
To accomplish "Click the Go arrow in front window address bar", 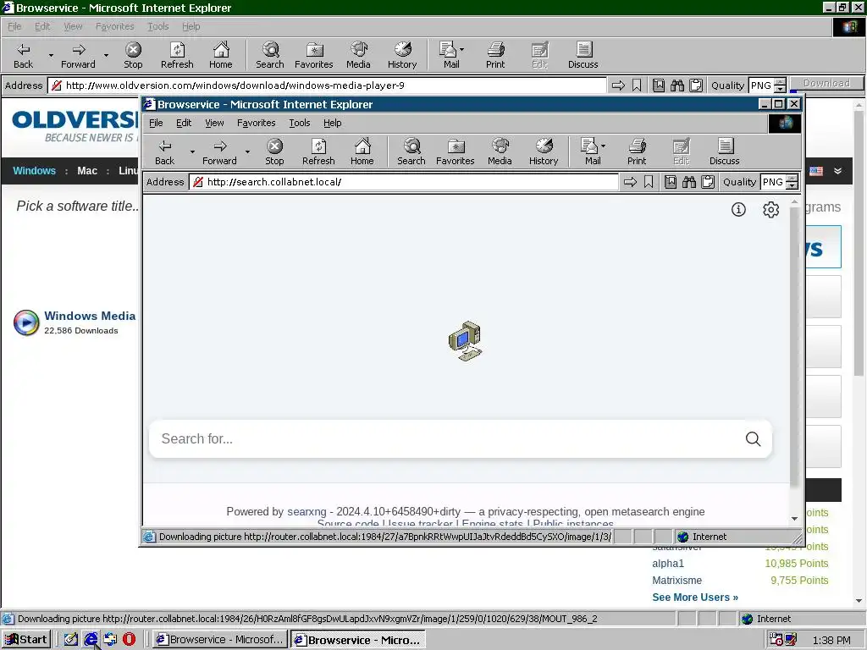I will 630,182.
